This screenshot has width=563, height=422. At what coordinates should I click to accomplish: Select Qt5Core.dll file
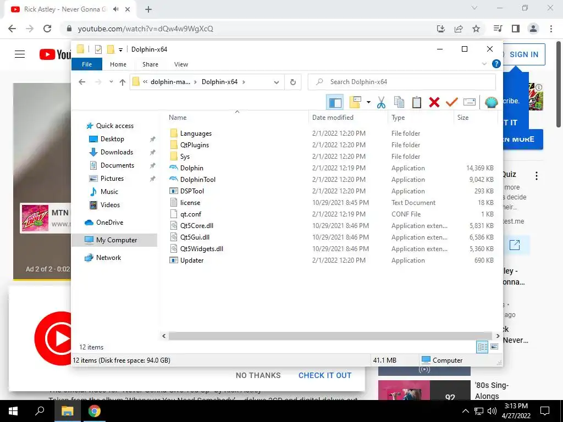point(197,226)
